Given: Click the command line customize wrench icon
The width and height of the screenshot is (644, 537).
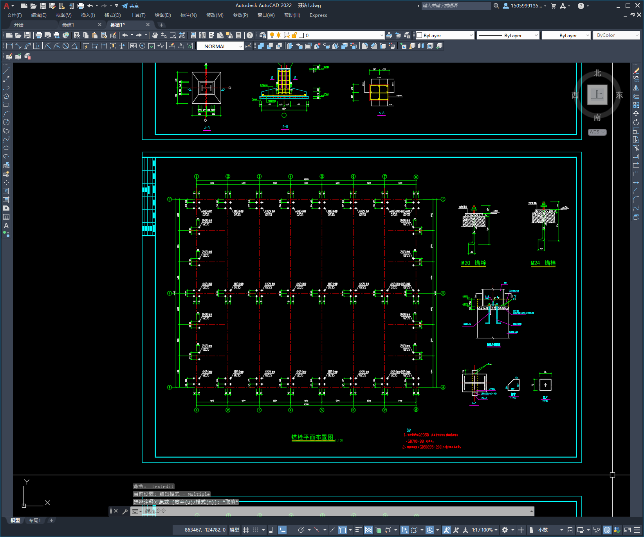Looking at the screenshot, I should [125, 511].
